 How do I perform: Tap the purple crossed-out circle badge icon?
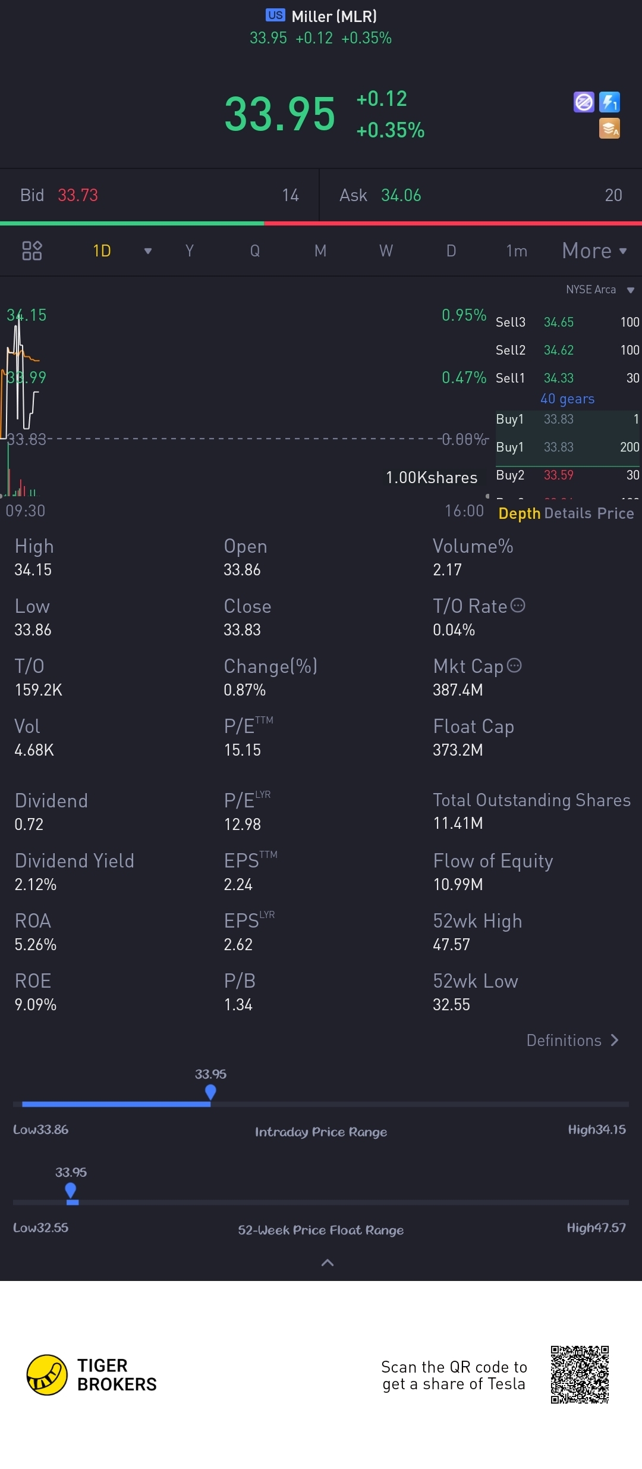click(584, 102)
